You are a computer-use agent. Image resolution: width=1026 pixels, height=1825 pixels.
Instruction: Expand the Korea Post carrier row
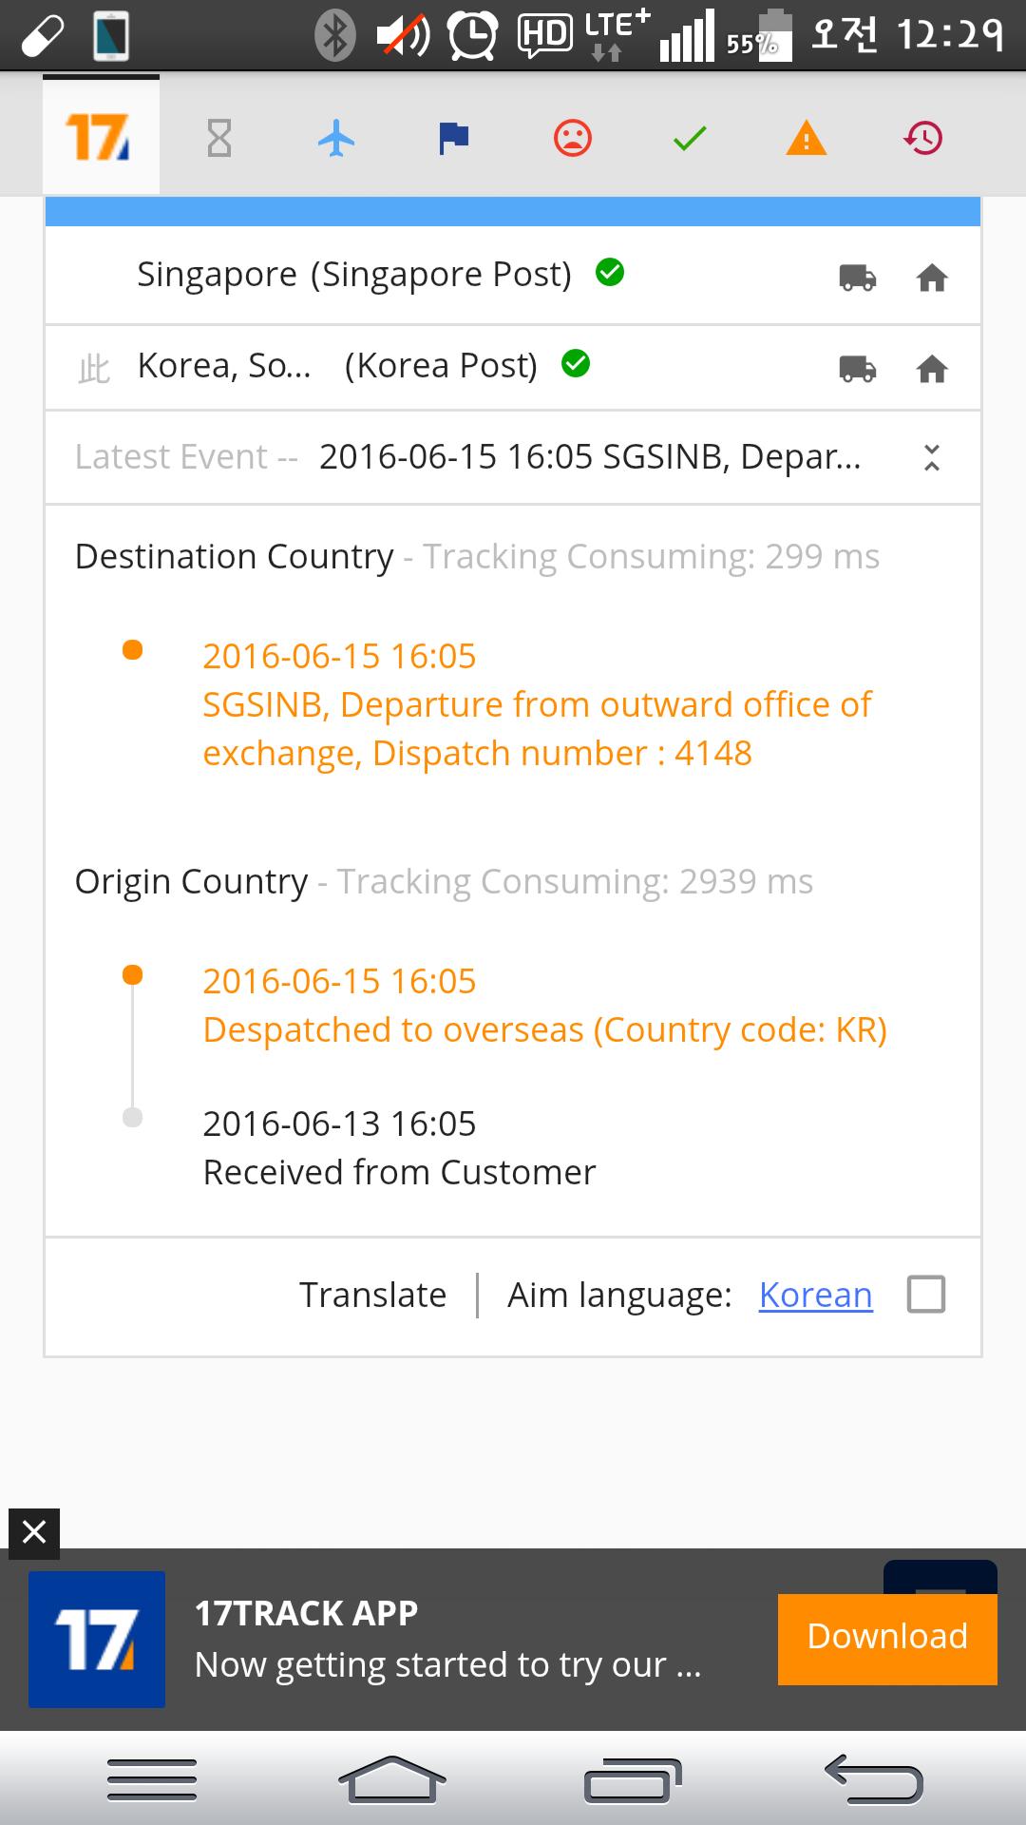pos(337,366)
